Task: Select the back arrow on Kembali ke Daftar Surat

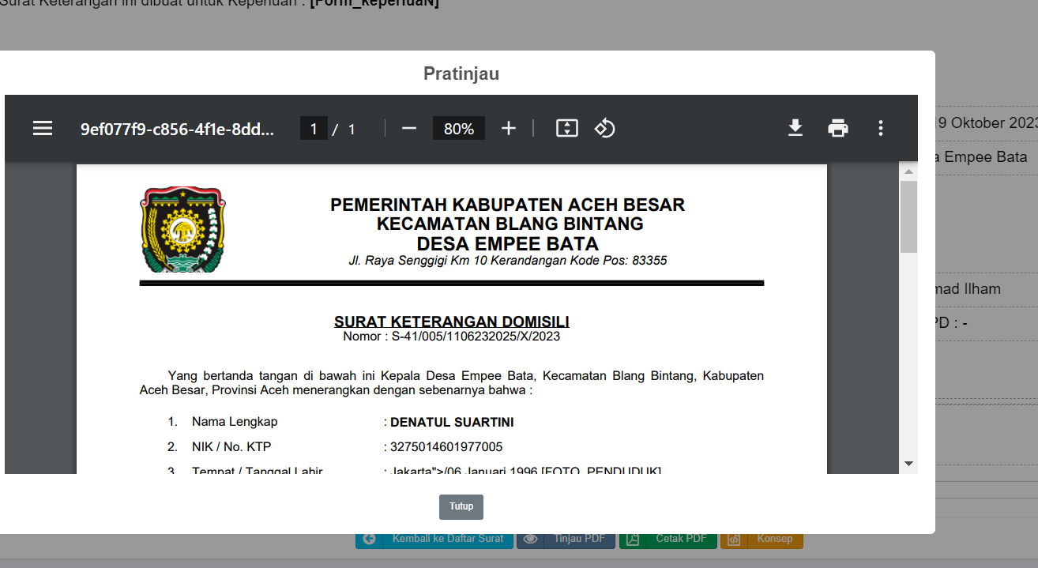Action: click(370, 539)
